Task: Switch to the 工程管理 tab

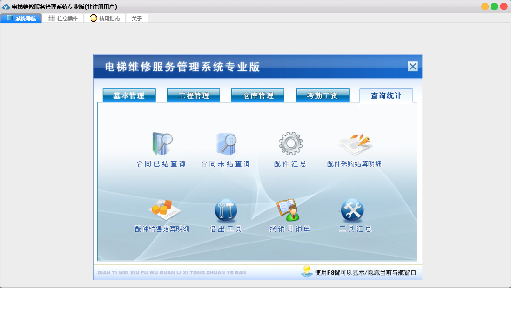Action: tap(194, 95)
